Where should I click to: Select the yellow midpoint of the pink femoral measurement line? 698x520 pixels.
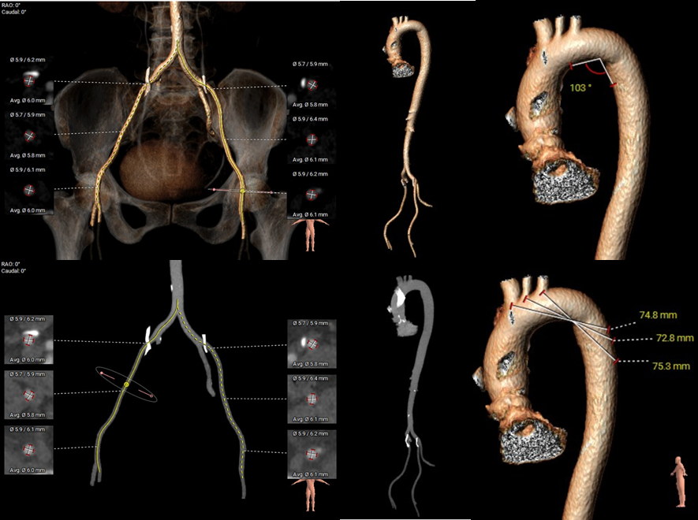coord(243,191)
